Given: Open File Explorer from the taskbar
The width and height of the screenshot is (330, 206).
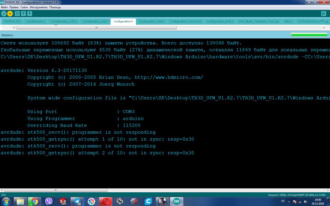Looking at the screenshot, I should click(x=20, y=201).
